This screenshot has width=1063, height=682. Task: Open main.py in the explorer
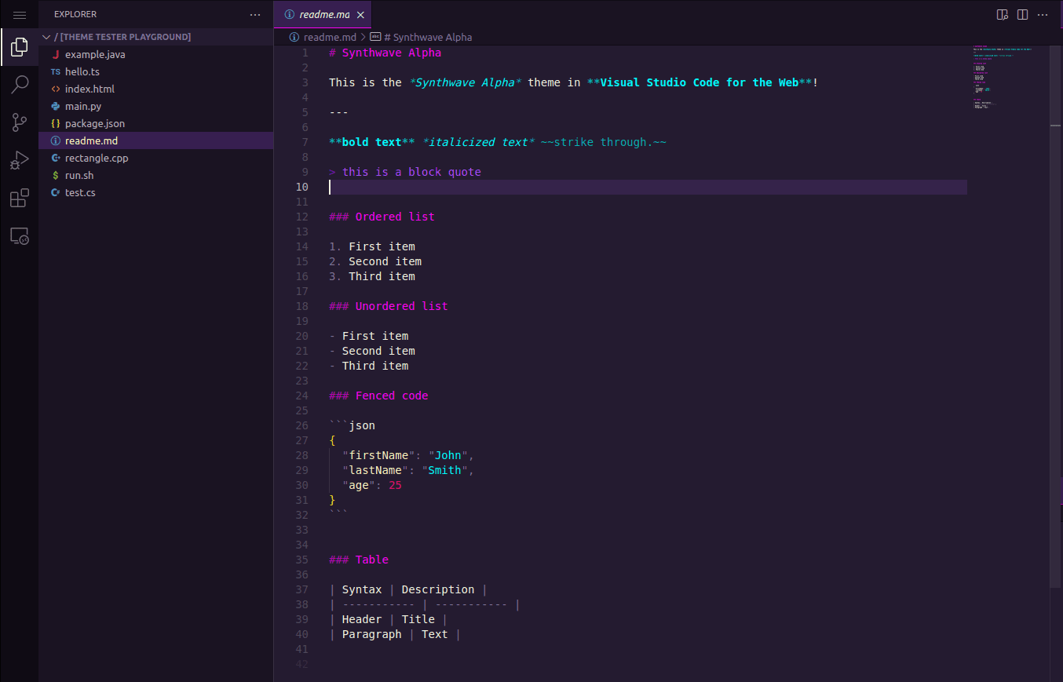tap(156, 107)
